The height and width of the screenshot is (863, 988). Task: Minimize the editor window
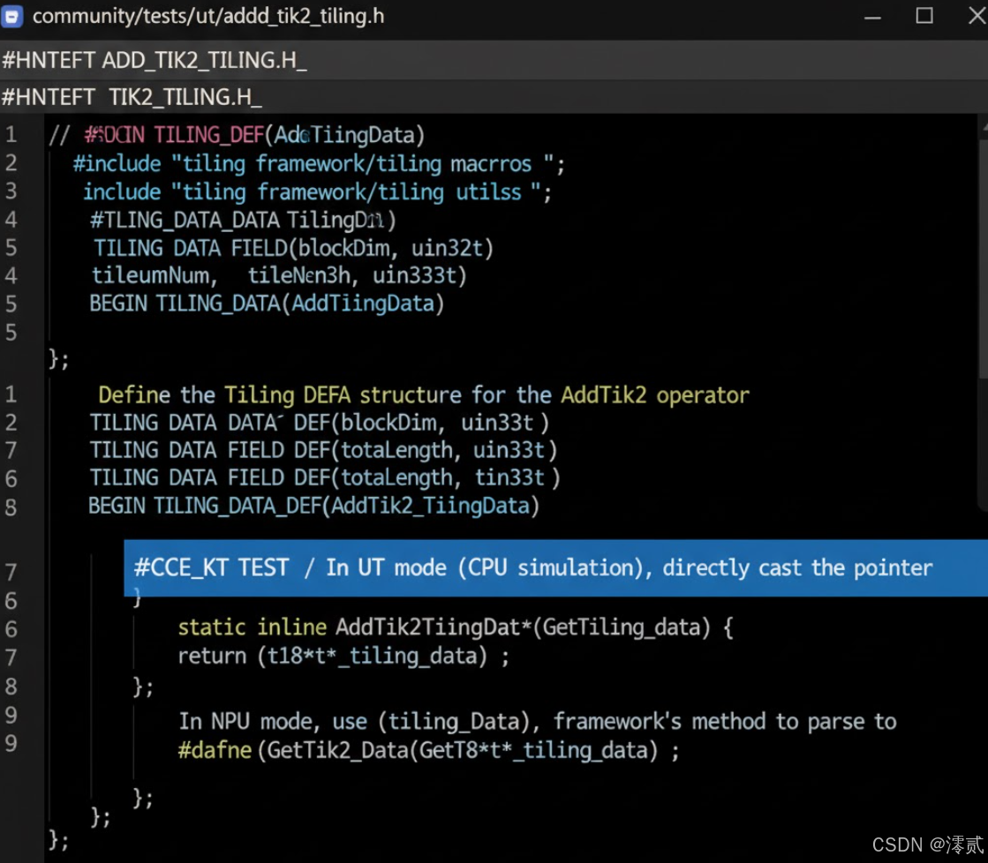(x=872, y=17)
